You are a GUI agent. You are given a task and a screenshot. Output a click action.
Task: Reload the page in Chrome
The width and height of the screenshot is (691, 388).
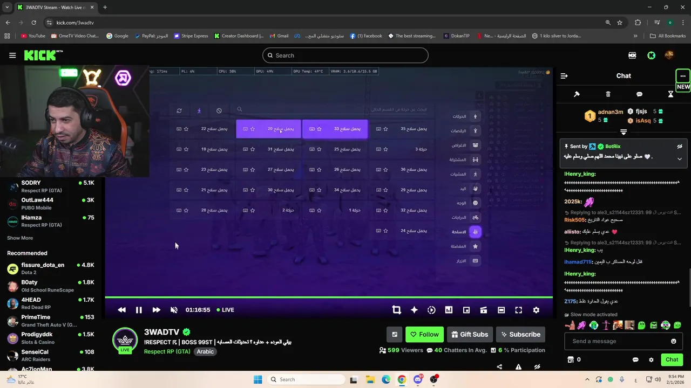[33, 23]
